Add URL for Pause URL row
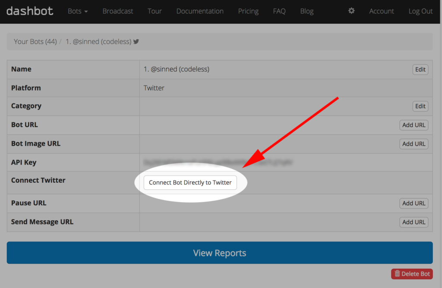The width and height of the screenshot is (442, 288). [414, 203]
